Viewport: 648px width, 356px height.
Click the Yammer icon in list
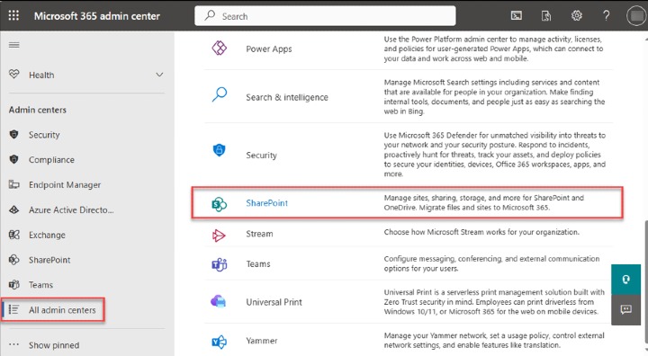point(219,342)
